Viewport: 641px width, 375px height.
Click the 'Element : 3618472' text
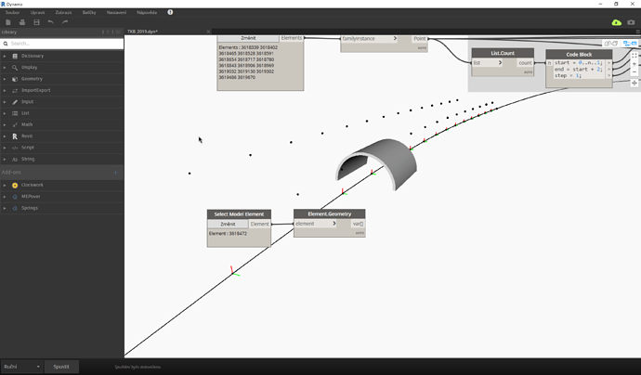228,234
